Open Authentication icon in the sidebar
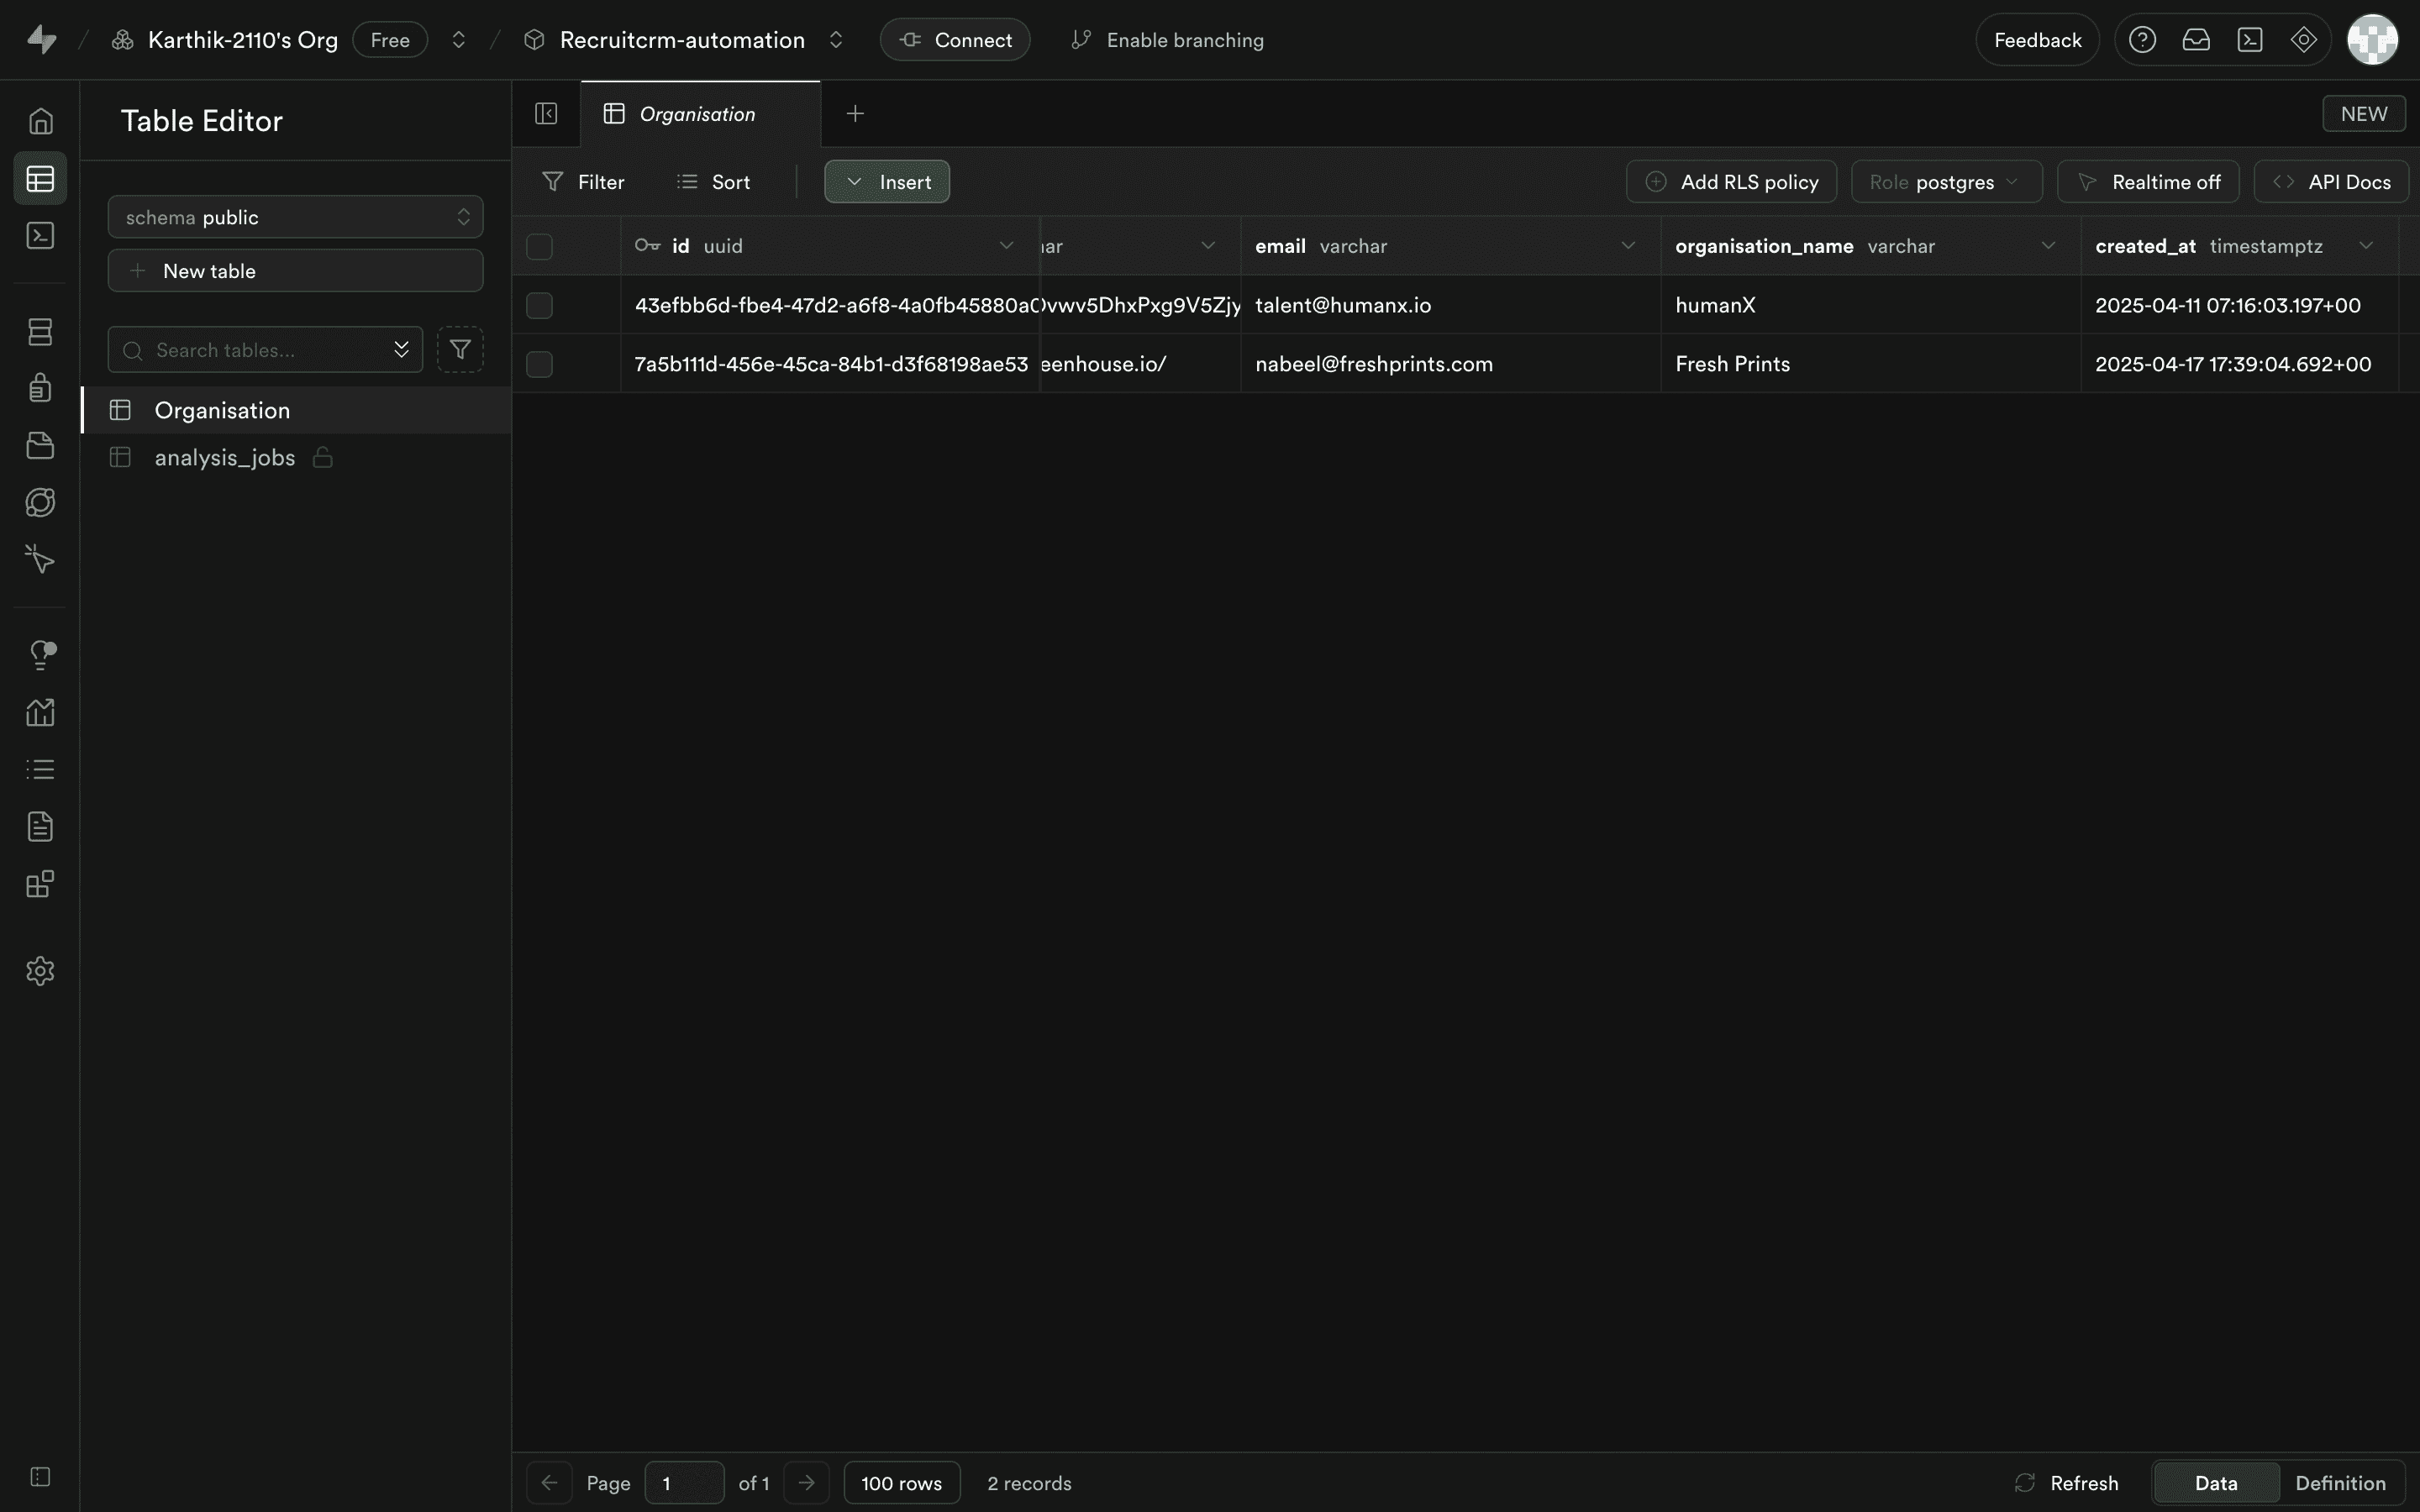 point(40,388)
